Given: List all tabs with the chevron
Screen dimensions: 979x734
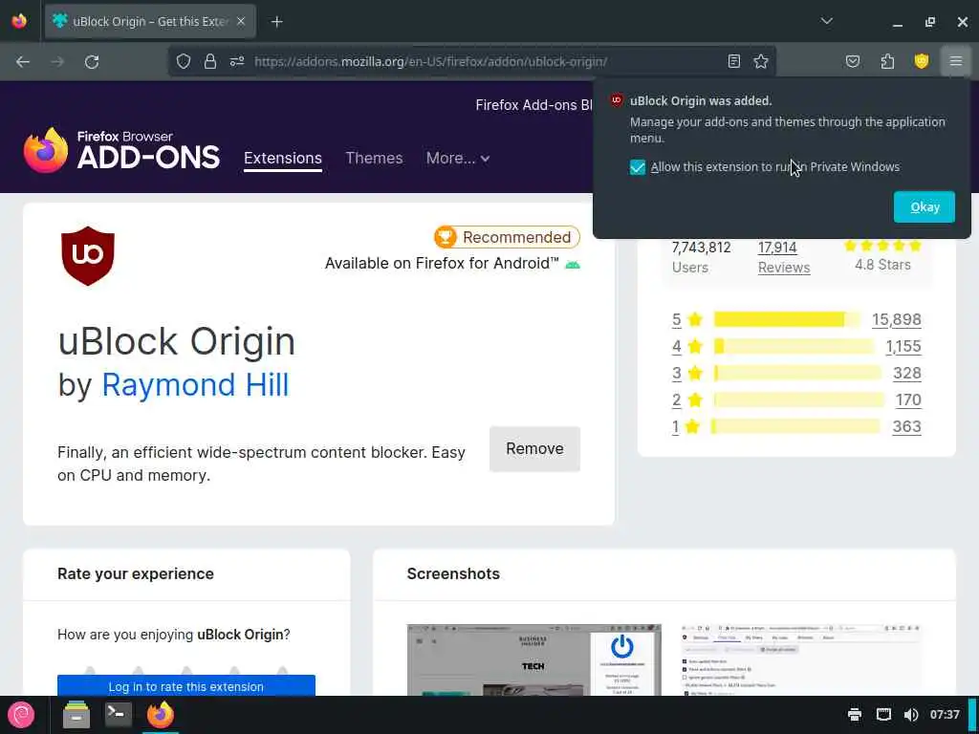Looking at the screenshot, I should coord(827,21).
